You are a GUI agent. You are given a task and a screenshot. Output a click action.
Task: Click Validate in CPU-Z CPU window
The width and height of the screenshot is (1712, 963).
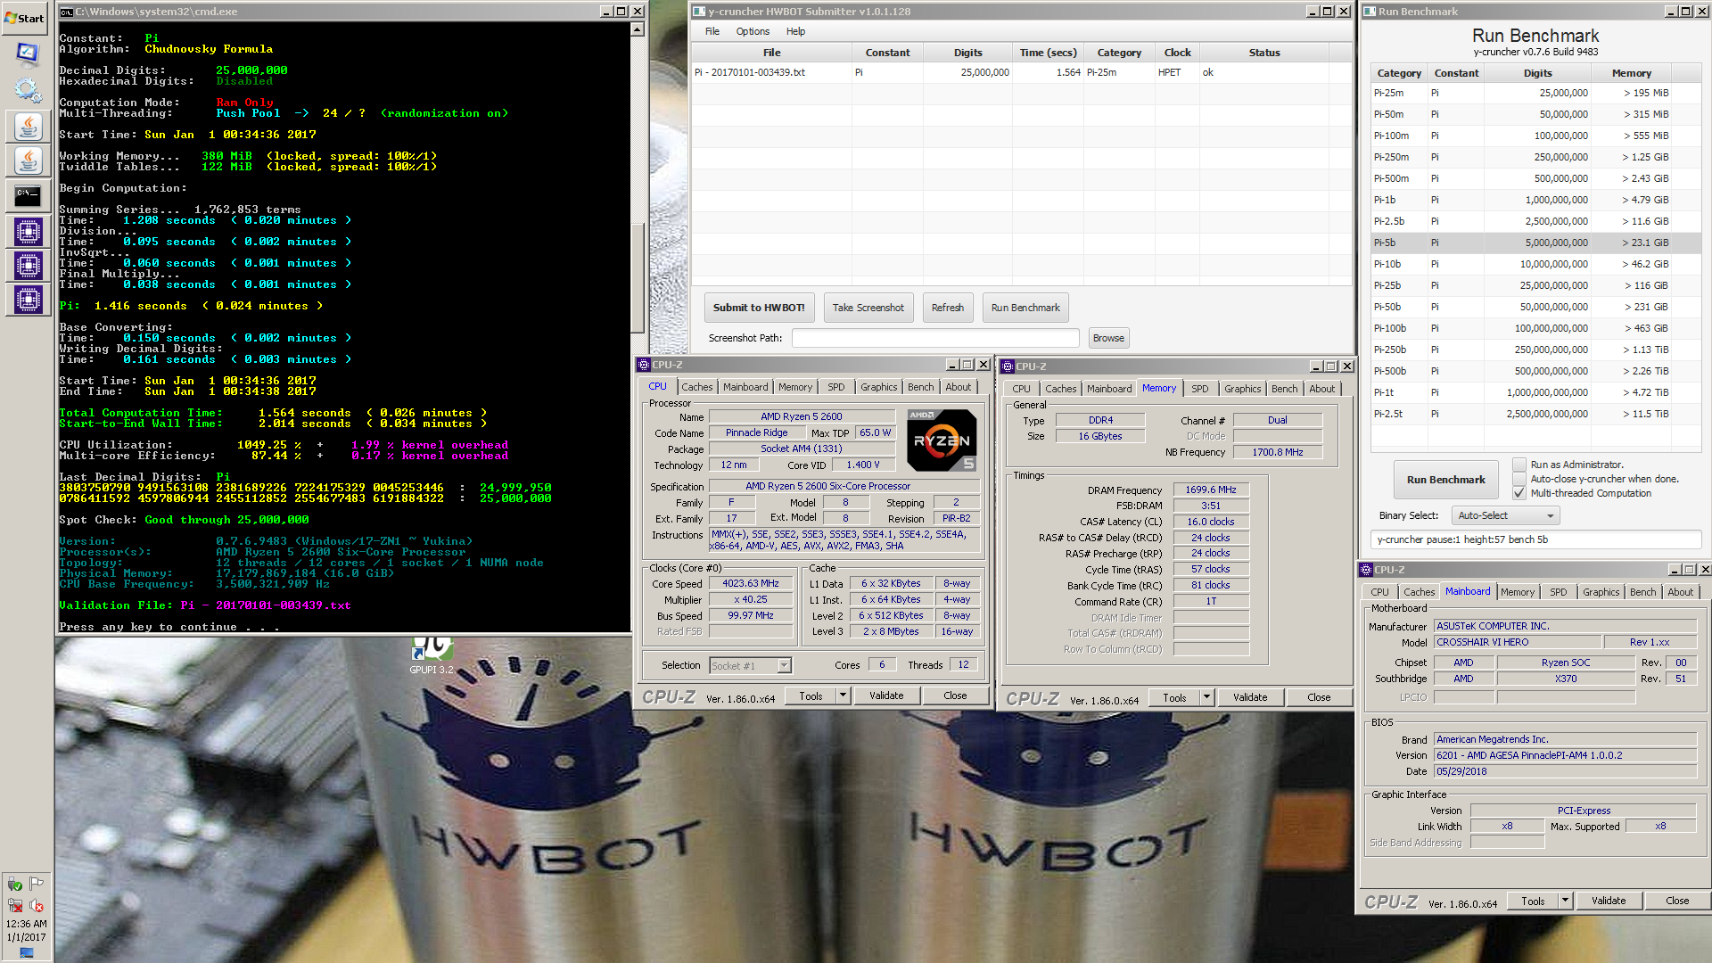(x=886, y=695)
